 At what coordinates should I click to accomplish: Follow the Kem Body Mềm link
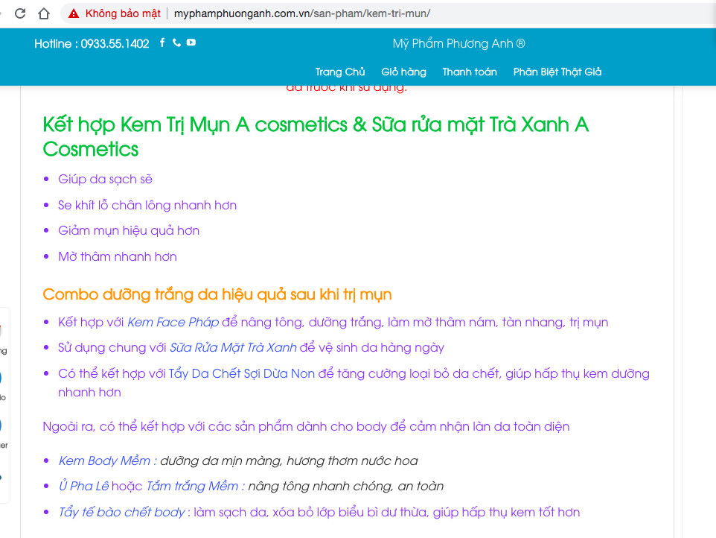[x=107, y=461]
